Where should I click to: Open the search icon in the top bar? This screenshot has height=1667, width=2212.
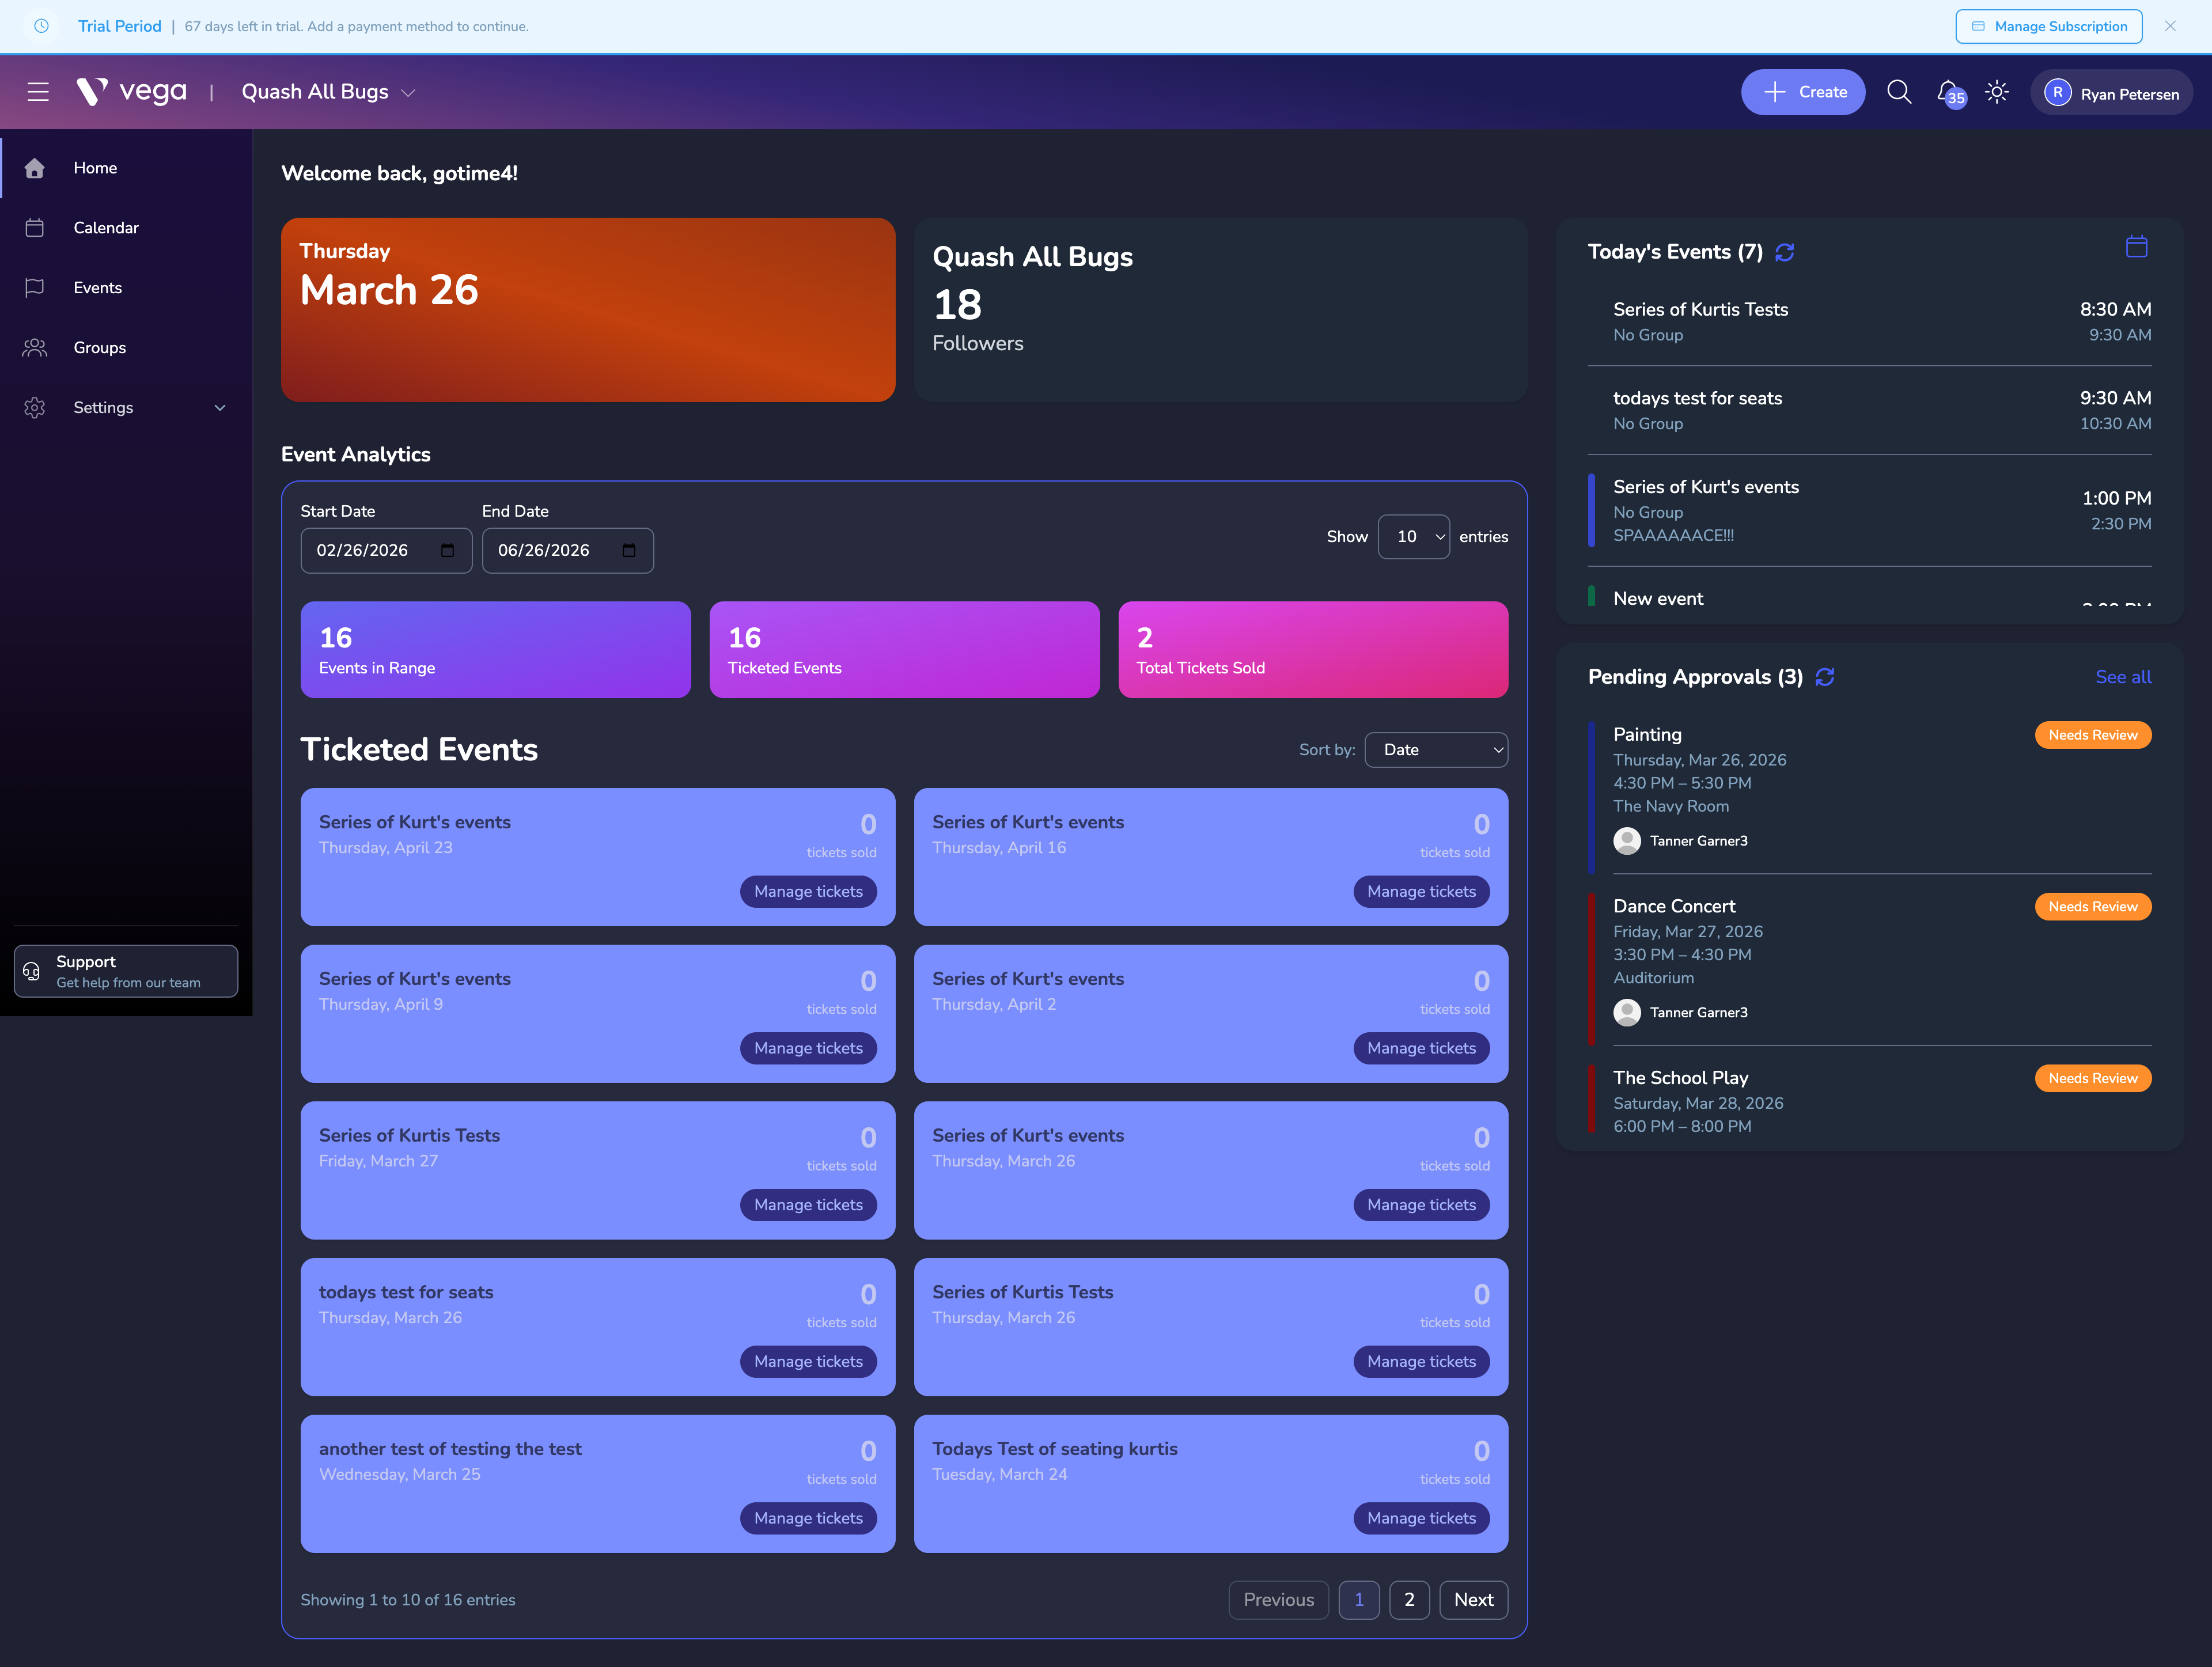1899,91
